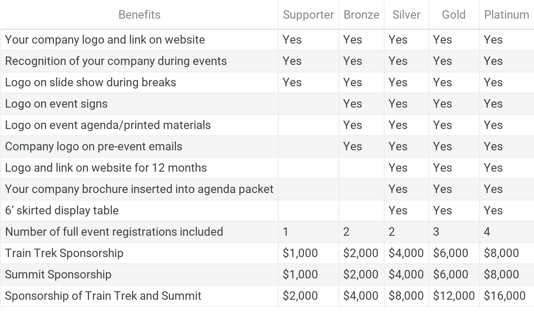The height and width of the screenshot is (330, 534).
Task: Click the 'Logo on event signs' row label
Action: [56, 104]
